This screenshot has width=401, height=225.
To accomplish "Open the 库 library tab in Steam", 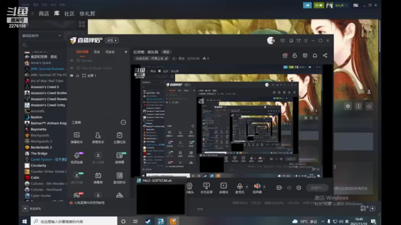I will [57, 13].
